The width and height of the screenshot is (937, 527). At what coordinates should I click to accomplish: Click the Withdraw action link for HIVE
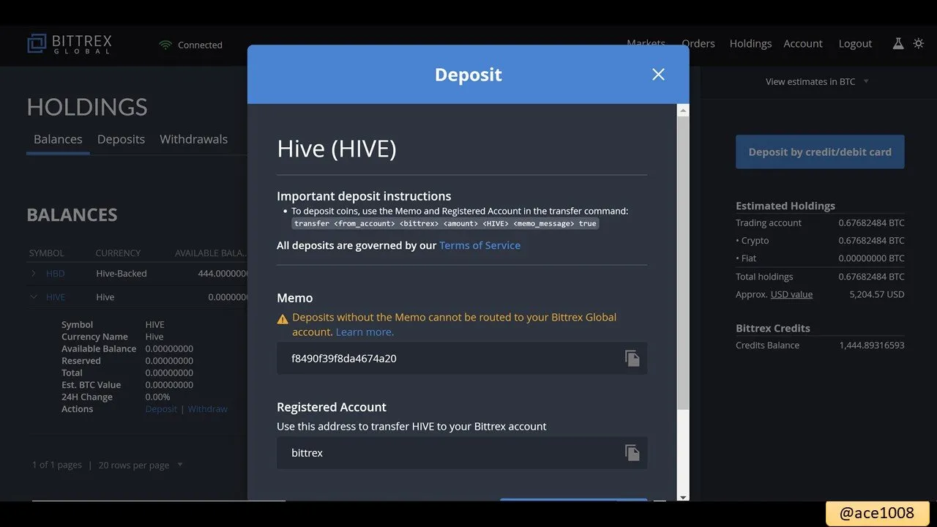[208, 408]
